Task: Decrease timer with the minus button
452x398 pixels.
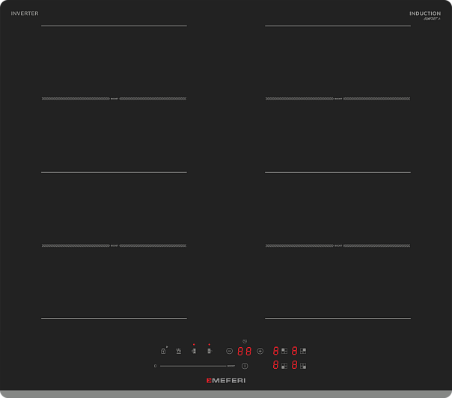Action: [x=230, y=351]
